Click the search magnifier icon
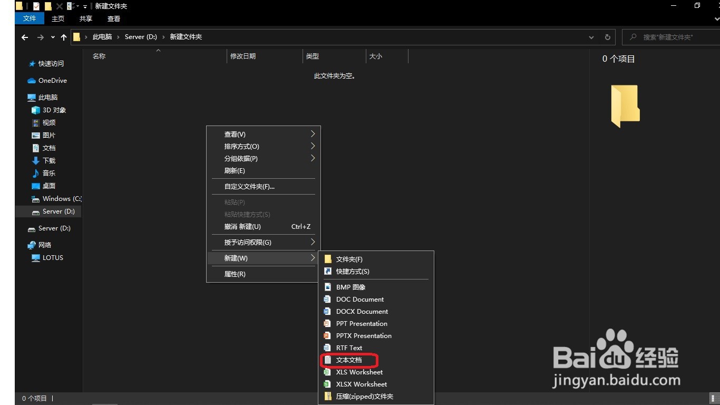Viewport: 720px width, 405px height. point(633,37)
